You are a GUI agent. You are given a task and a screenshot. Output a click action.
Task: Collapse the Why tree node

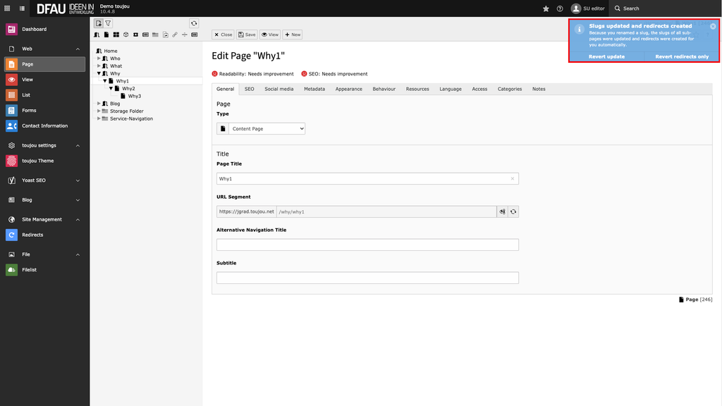(x=99, y=73)
